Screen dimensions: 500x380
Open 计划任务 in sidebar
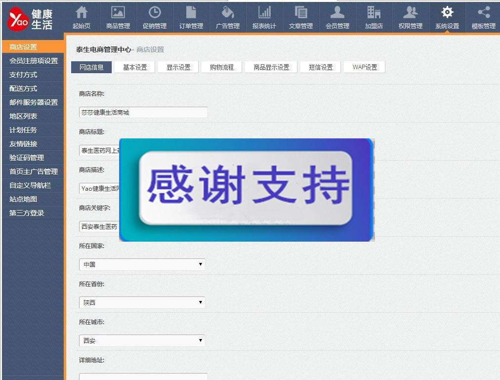(33, 130)
